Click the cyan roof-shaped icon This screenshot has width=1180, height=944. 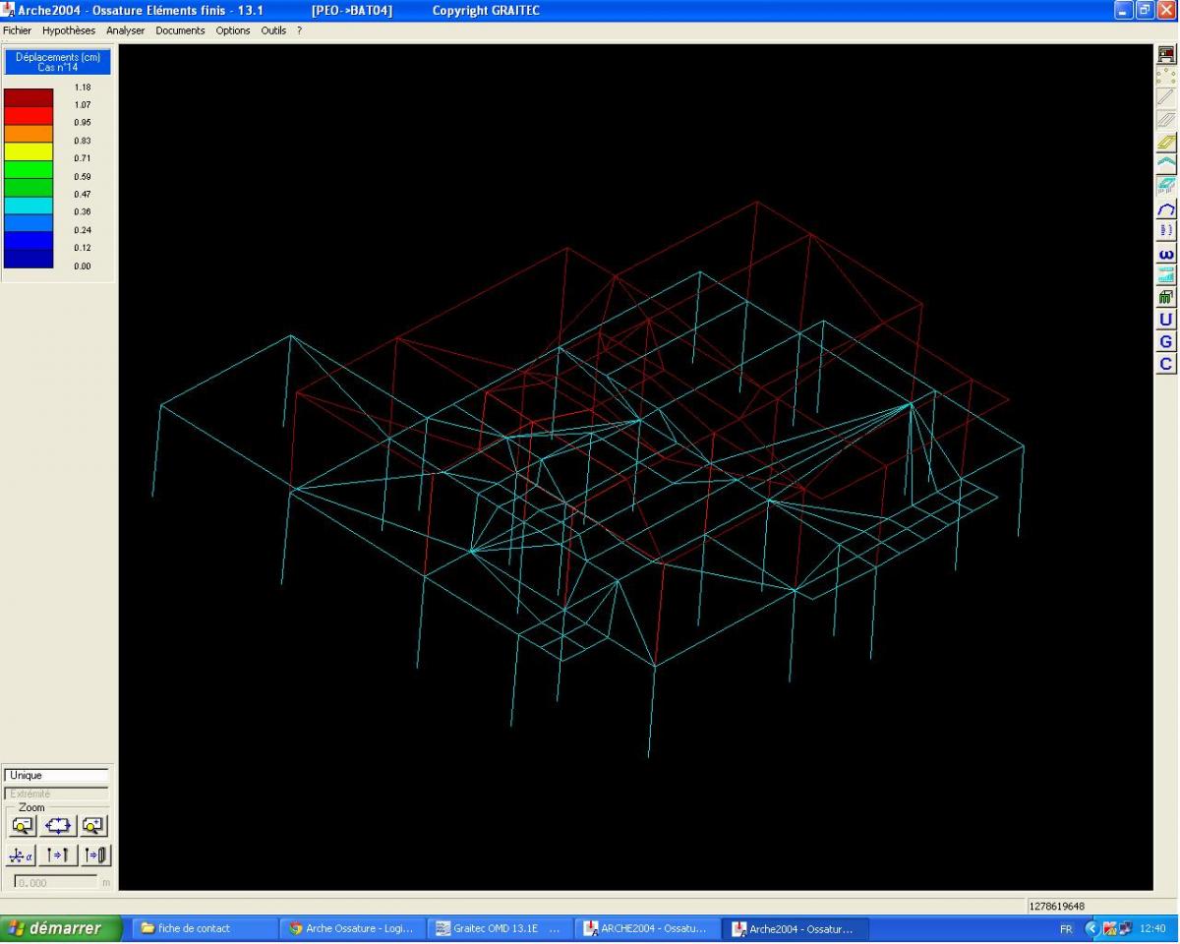pos(1166,164)
